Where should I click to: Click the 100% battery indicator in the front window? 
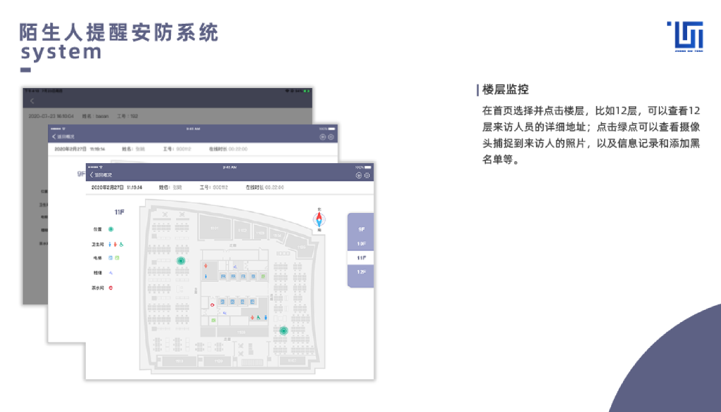363,168
